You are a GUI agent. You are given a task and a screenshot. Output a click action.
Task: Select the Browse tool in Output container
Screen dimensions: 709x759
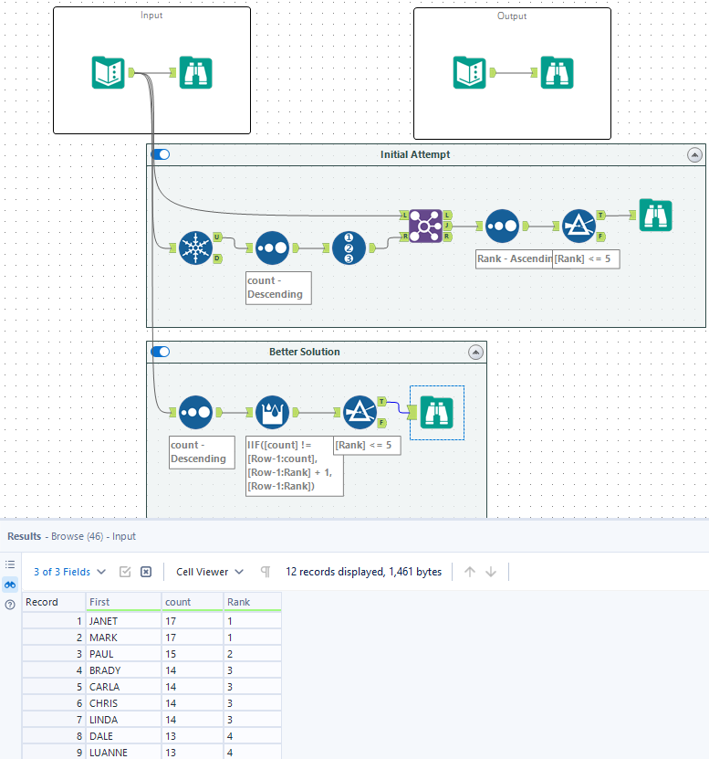(558, 72)
